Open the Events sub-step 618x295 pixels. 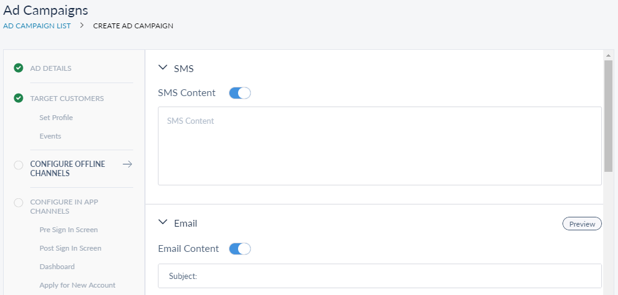click(50, 136)
